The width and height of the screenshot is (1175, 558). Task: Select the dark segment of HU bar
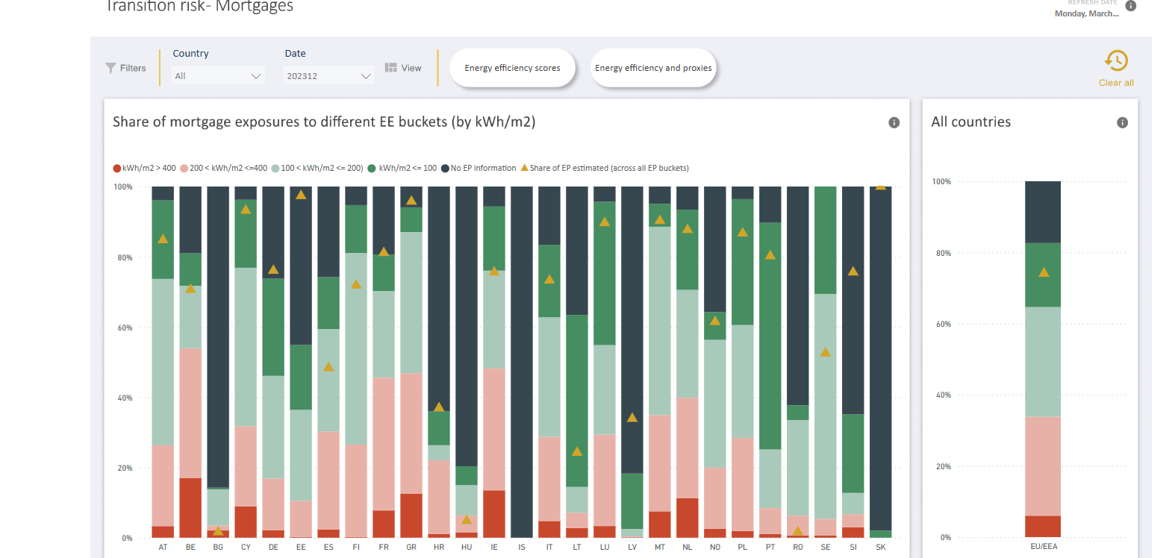coord(467,326)
